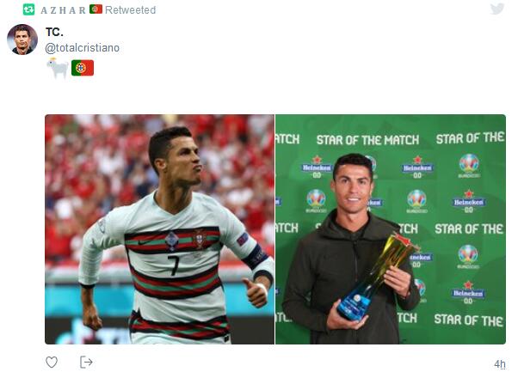This screenshot has width=518, height=384.
Task: Like the tweet with the heart icon
Action: 52,363
